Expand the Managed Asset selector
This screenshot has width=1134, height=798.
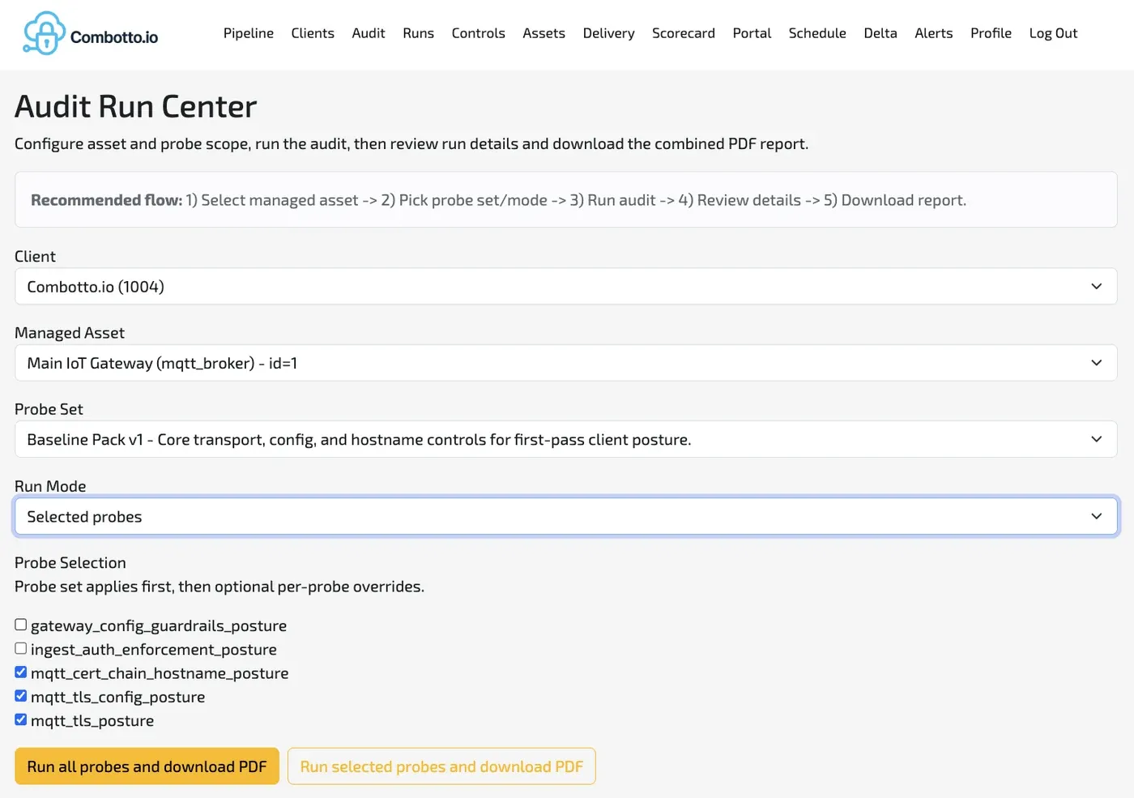(1096, 363)
